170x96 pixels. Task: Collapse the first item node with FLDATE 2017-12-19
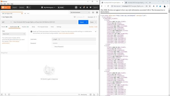(105, 20)
